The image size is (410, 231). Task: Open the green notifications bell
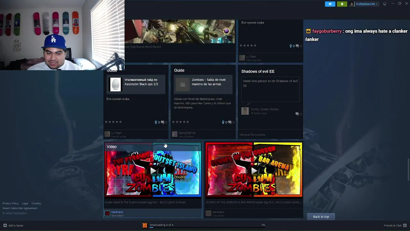coord(342,4)
